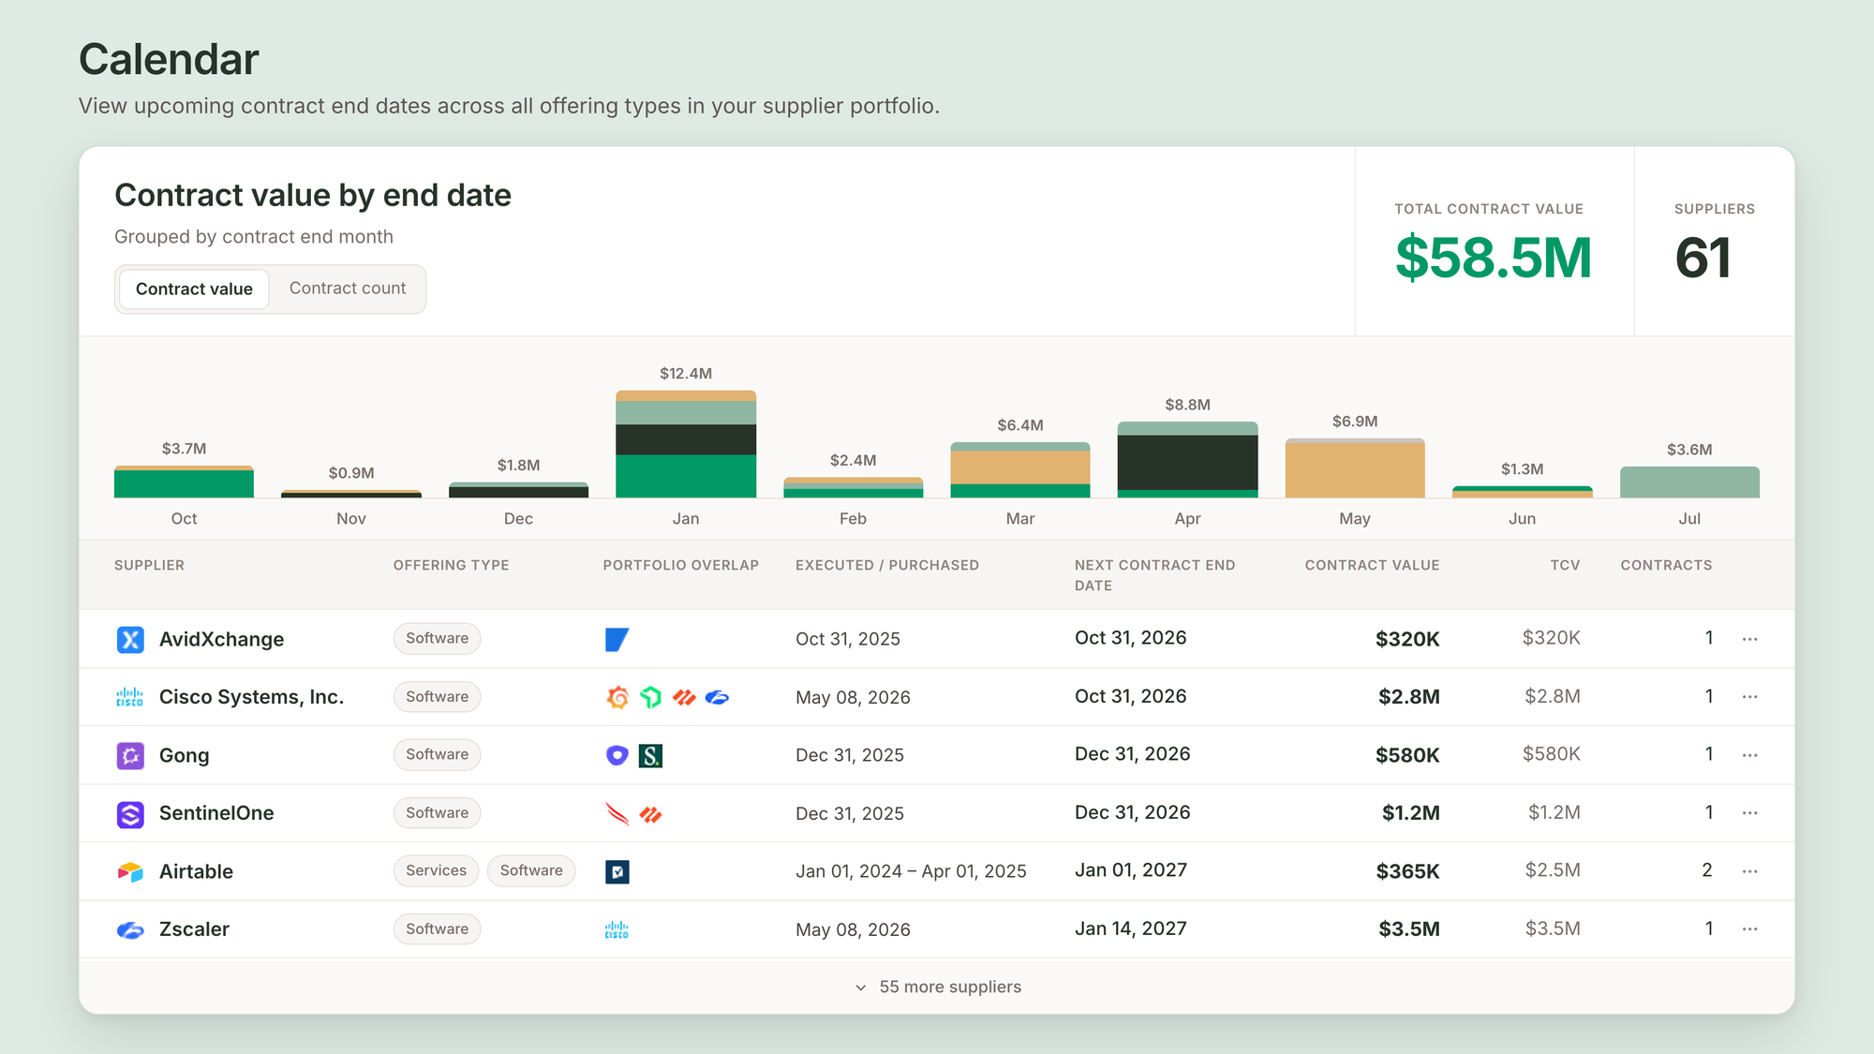Screen dimensions: 1874x1054
Task: Click the Cisco Systems supplier logo
Action: point(130,697)
